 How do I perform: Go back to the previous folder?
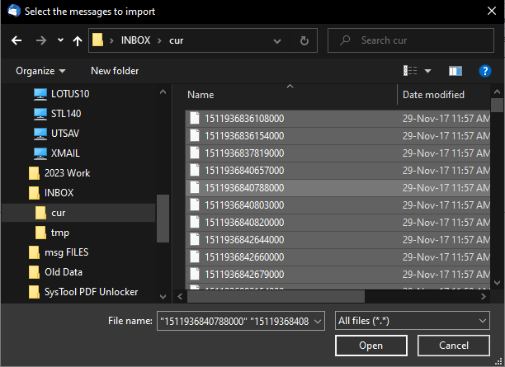click(x=17, y=40)
